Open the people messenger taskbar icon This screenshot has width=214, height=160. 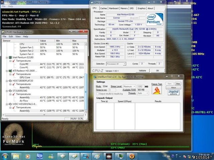point(51,156)
